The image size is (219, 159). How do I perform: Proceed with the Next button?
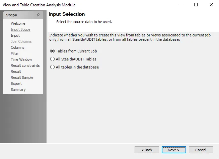pos(174,150)
